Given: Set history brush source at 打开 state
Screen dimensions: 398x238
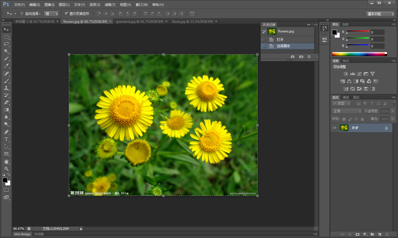Looking at the screenshot, I should 264,40.
